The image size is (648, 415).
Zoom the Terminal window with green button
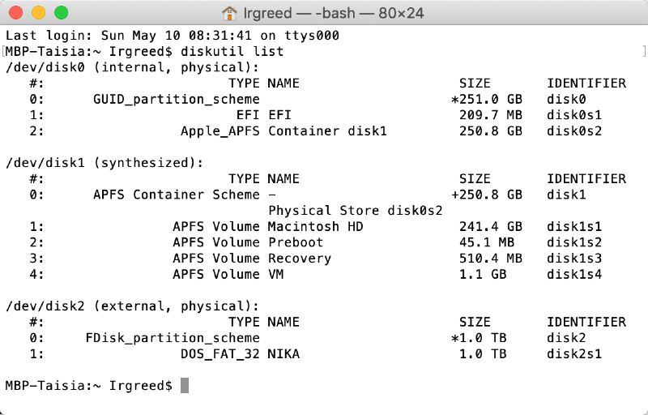tap(62, 13)
